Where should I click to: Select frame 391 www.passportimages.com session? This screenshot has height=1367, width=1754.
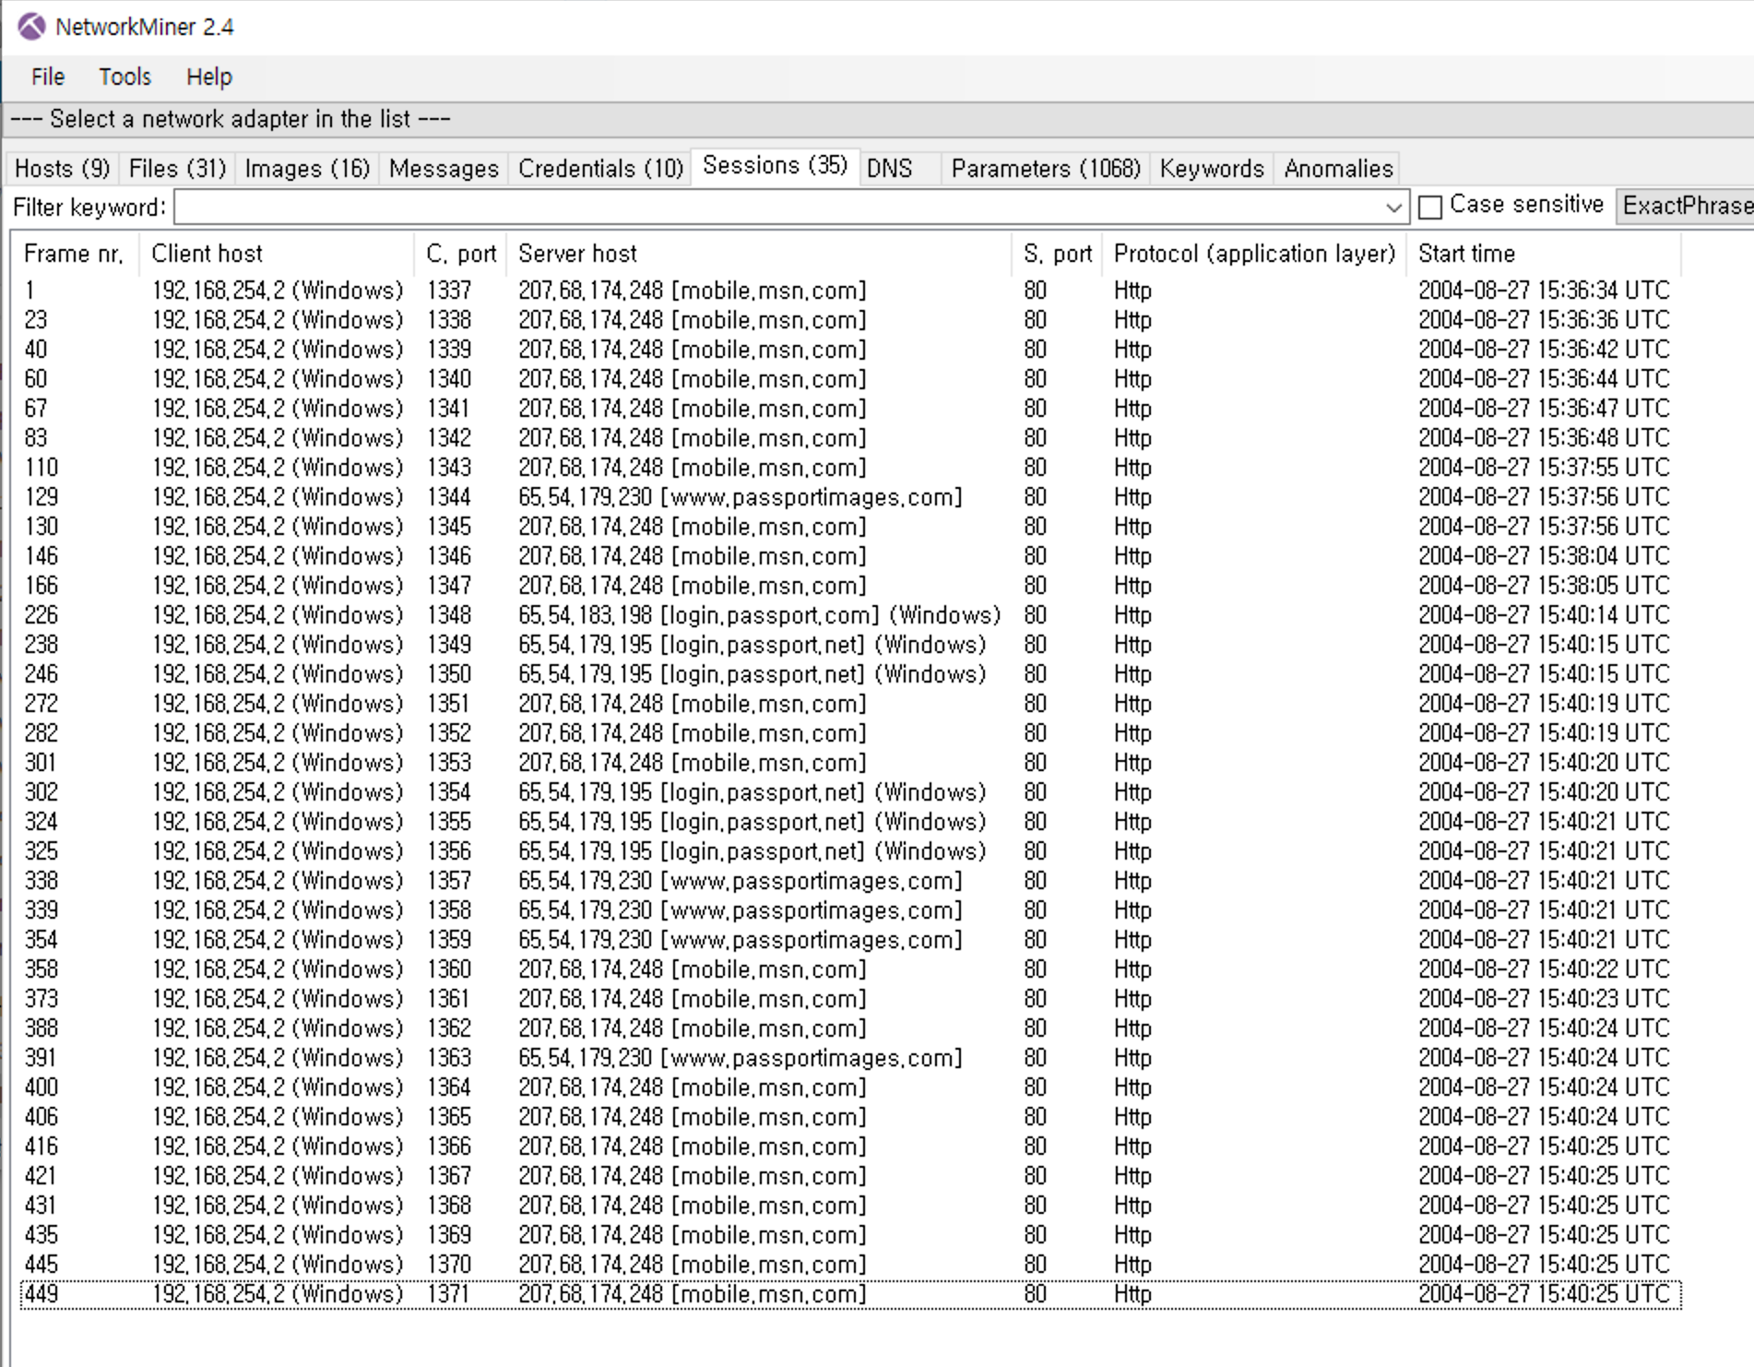click(x=850, y=1058)
